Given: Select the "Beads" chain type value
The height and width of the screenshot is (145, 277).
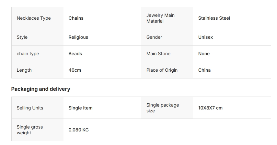Looking at the screenshot, I should [75, 54].
